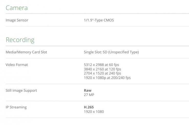The image size is (189, 125).
Task: Select the Video Format label
Action: click(x=17, y=65)
